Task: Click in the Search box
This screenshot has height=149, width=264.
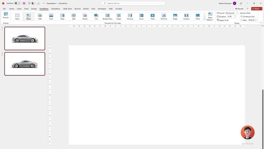Action: pyautogui.click(x=133, y=3)
